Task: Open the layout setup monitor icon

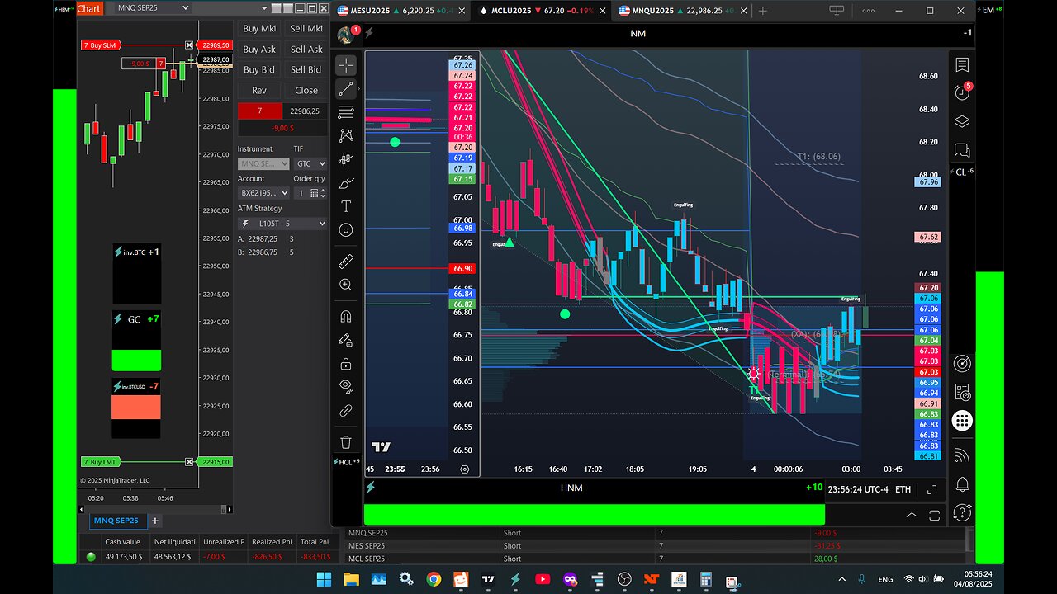Action: tap(837, 11)
